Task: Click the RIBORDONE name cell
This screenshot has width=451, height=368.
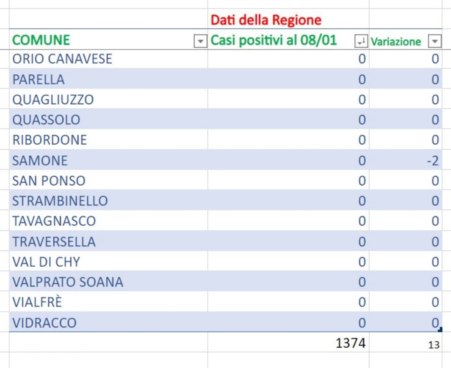Action: [50, 140]
